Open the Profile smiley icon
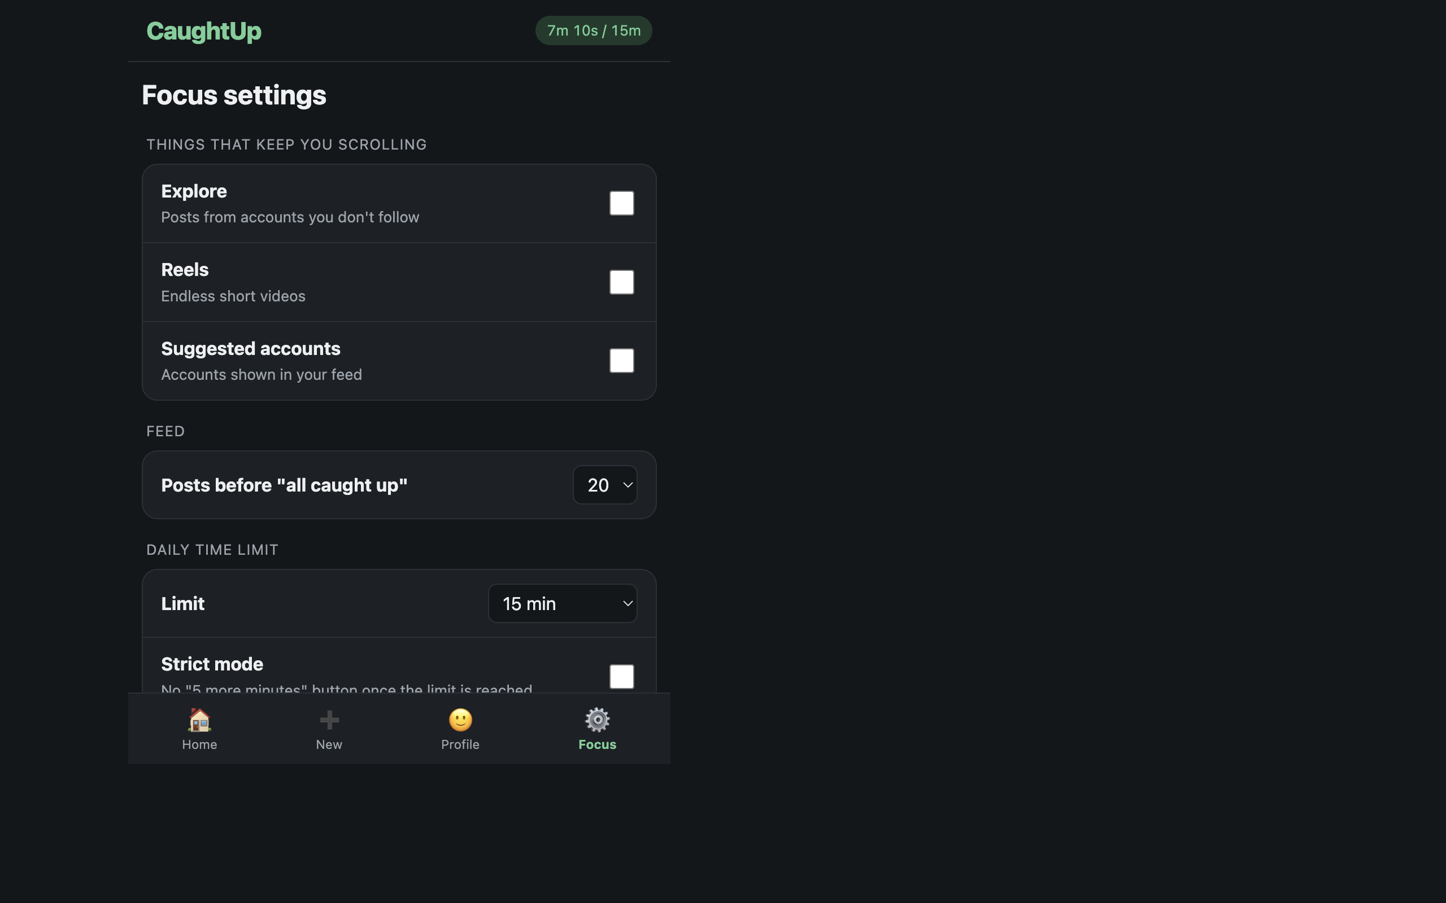The image size is (1446, 903). [460, 720]
